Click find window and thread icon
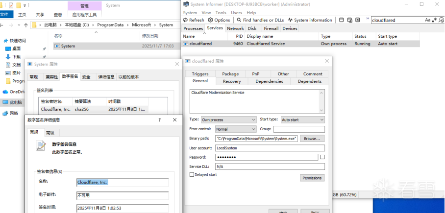 coord(349,20)
